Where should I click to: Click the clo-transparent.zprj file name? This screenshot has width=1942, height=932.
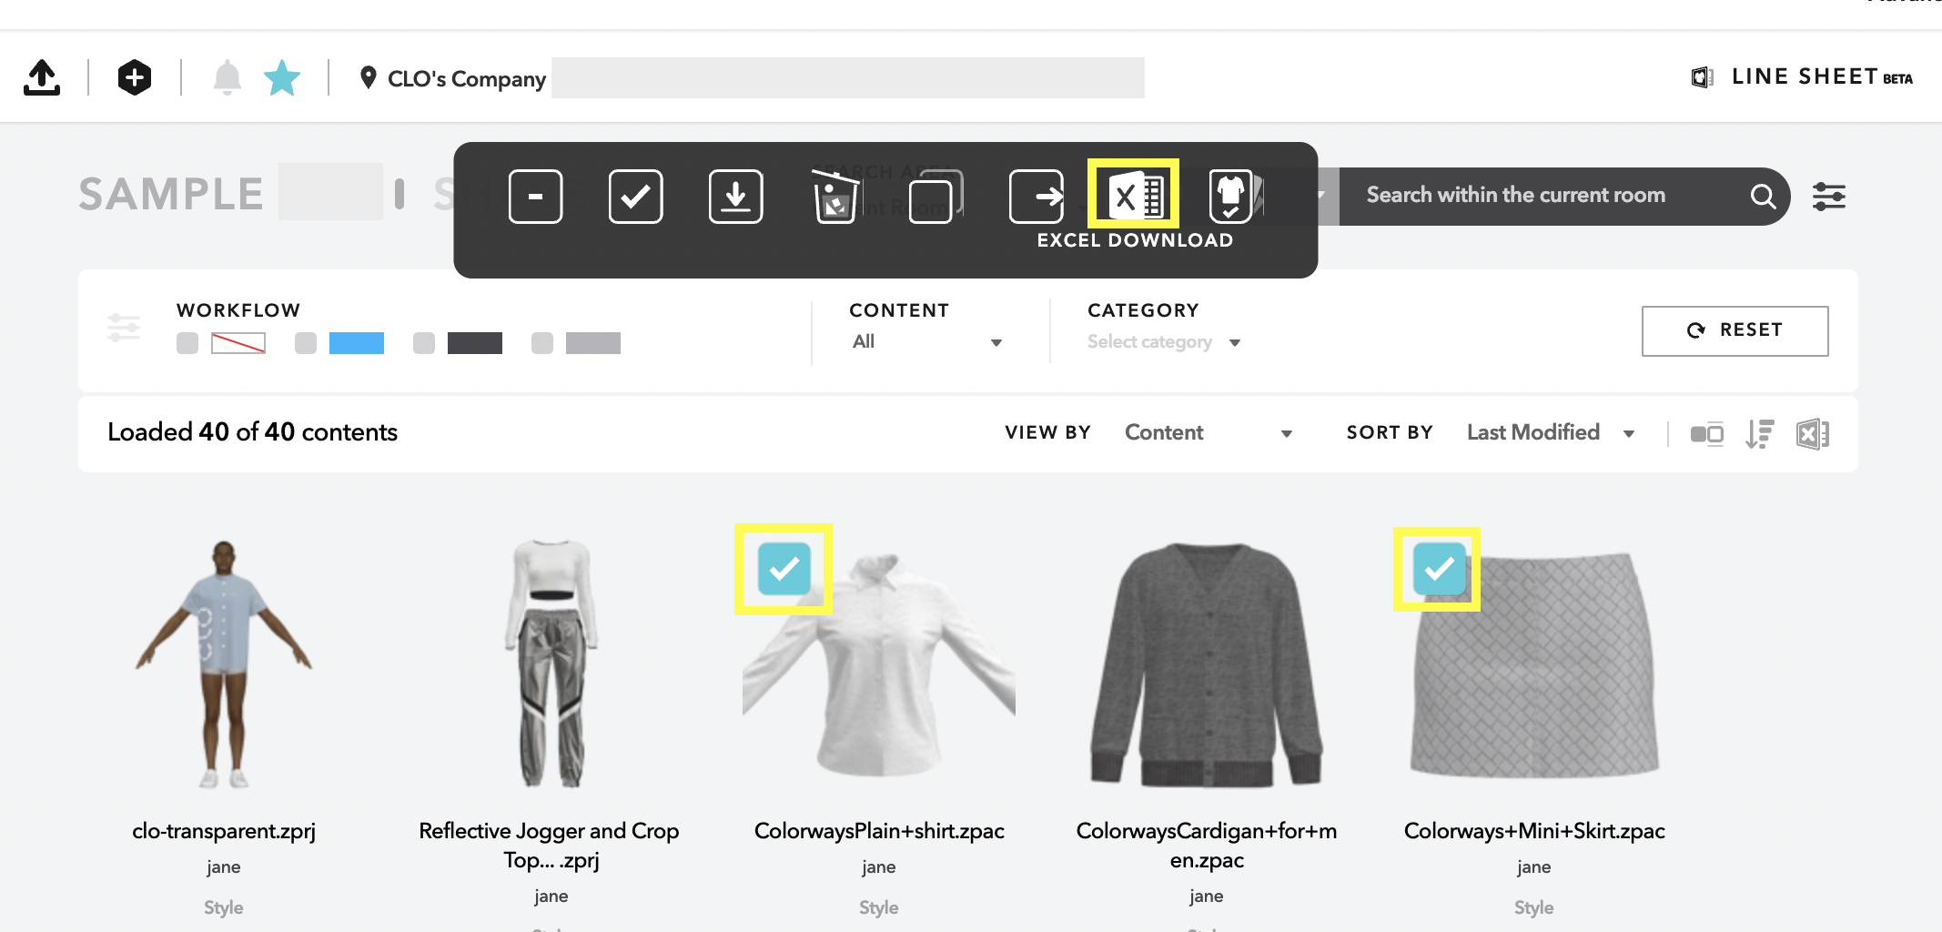click(x=224, y=831)
